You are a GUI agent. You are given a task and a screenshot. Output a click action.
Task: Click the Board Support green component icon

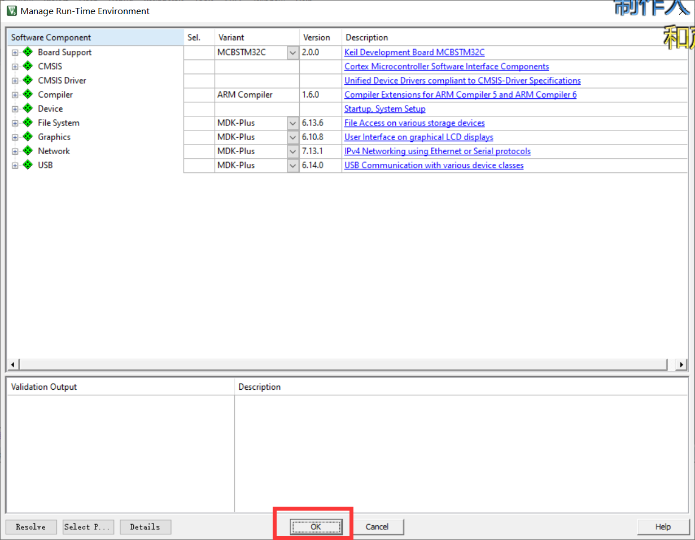28,52
